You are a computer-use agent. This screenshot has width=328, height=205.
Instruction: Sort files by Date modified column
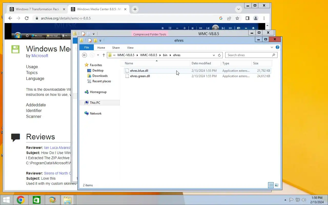tap(205, 63)
